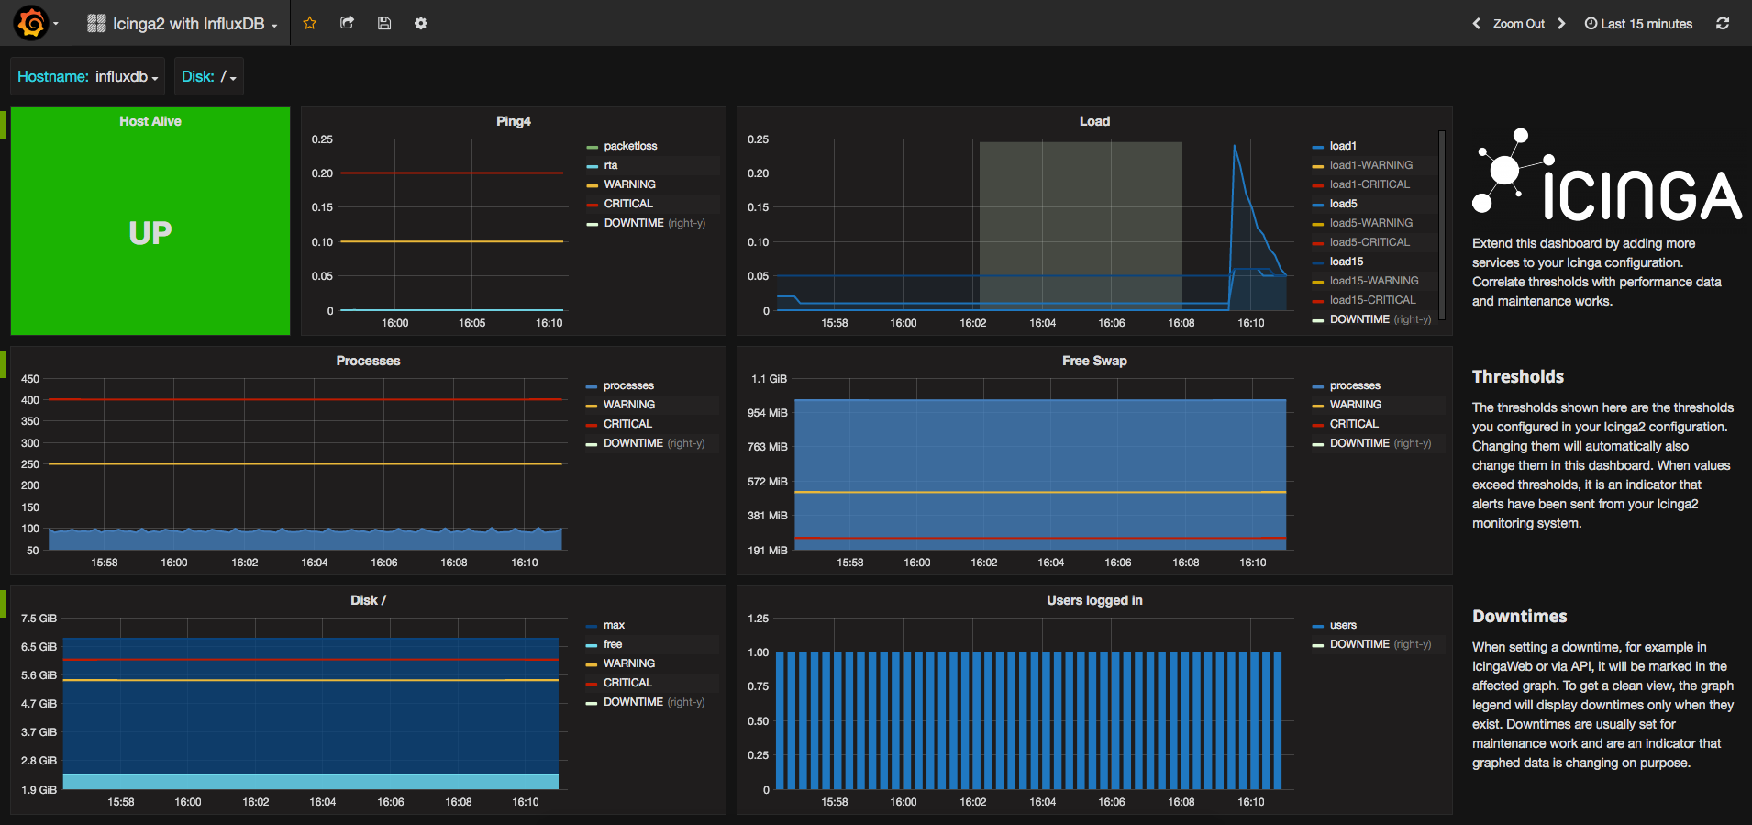Click the users legend color swatch
The image size is (1752, 825).
pyautogui.click(x=1318, y=626)
